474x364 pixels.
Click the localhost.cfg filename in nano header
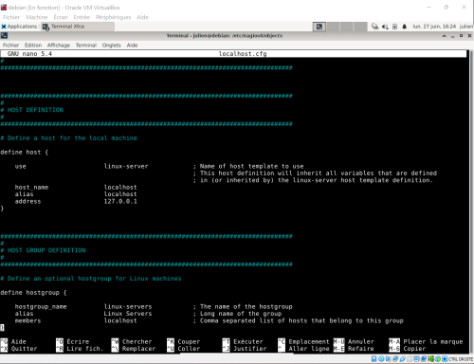pyautogui.click(x=243, y=54)
